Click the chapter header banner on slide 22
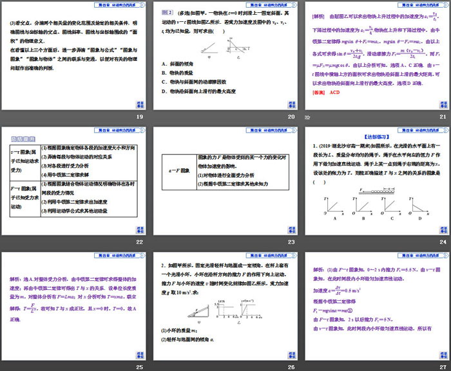This screenshot has height=371, width=451. (x=120, y=130)
